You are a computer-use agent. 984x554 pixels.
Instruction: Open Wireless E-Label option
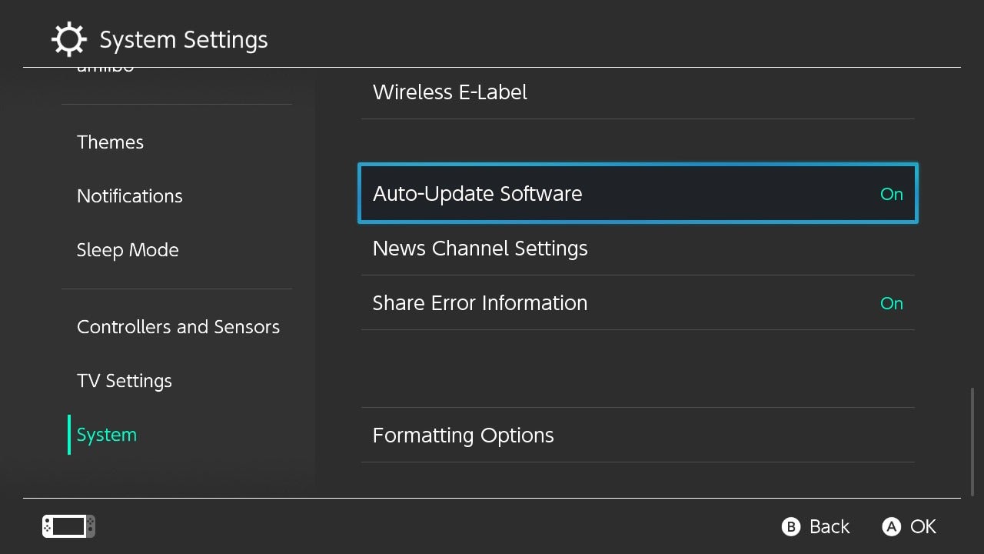[450, 92]
